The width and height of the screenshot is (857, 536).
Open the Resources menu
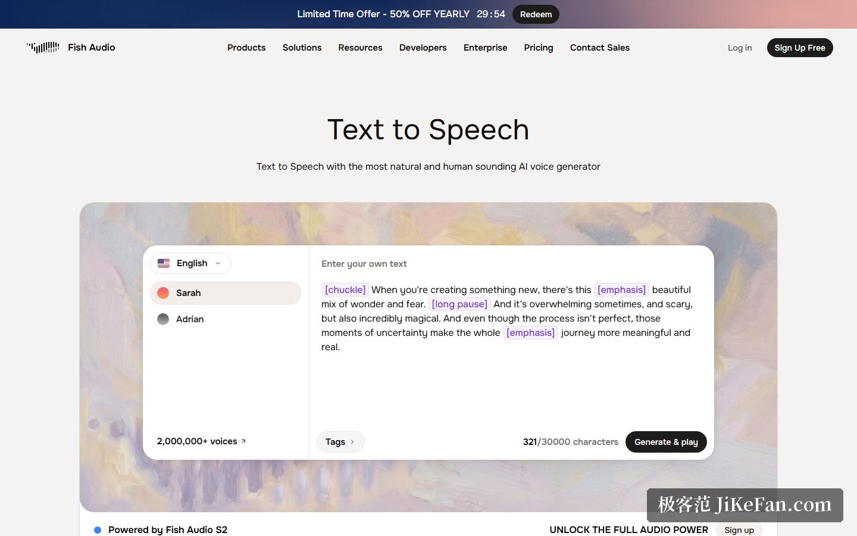(360, 48)
